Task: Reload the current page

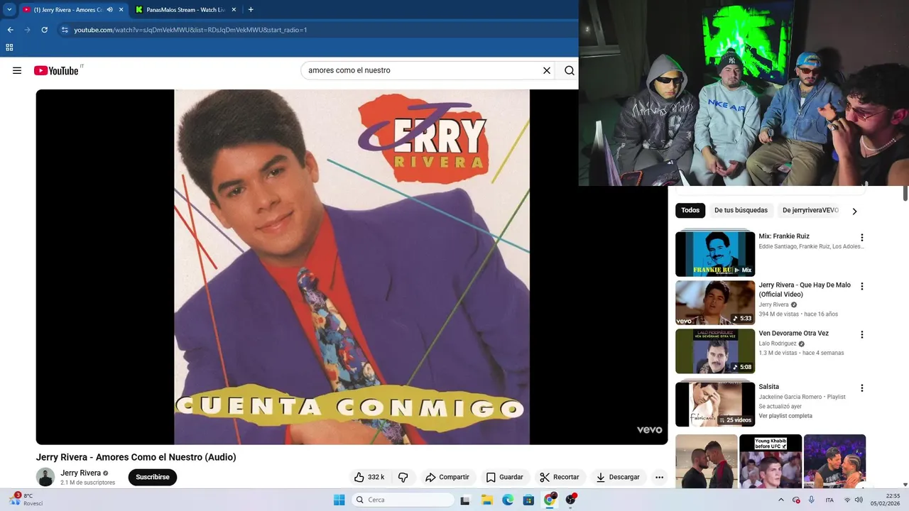Action: tap(44, 30)
